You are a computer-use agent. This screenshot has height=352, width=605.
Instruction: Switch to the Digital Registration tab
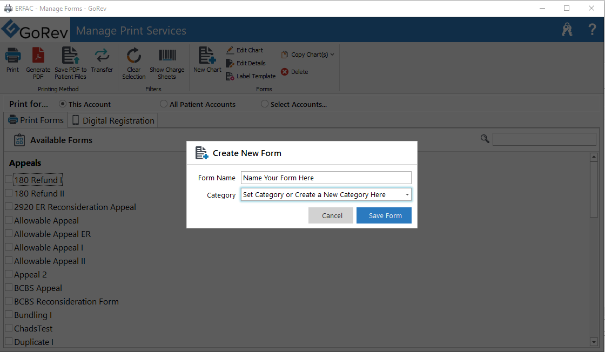113,121
